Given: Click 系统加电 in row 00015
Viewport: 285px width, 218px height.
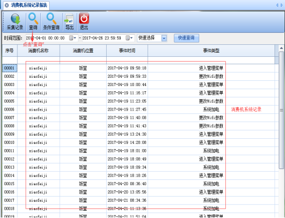Looking at the screenshot, I should pos(211,184).
